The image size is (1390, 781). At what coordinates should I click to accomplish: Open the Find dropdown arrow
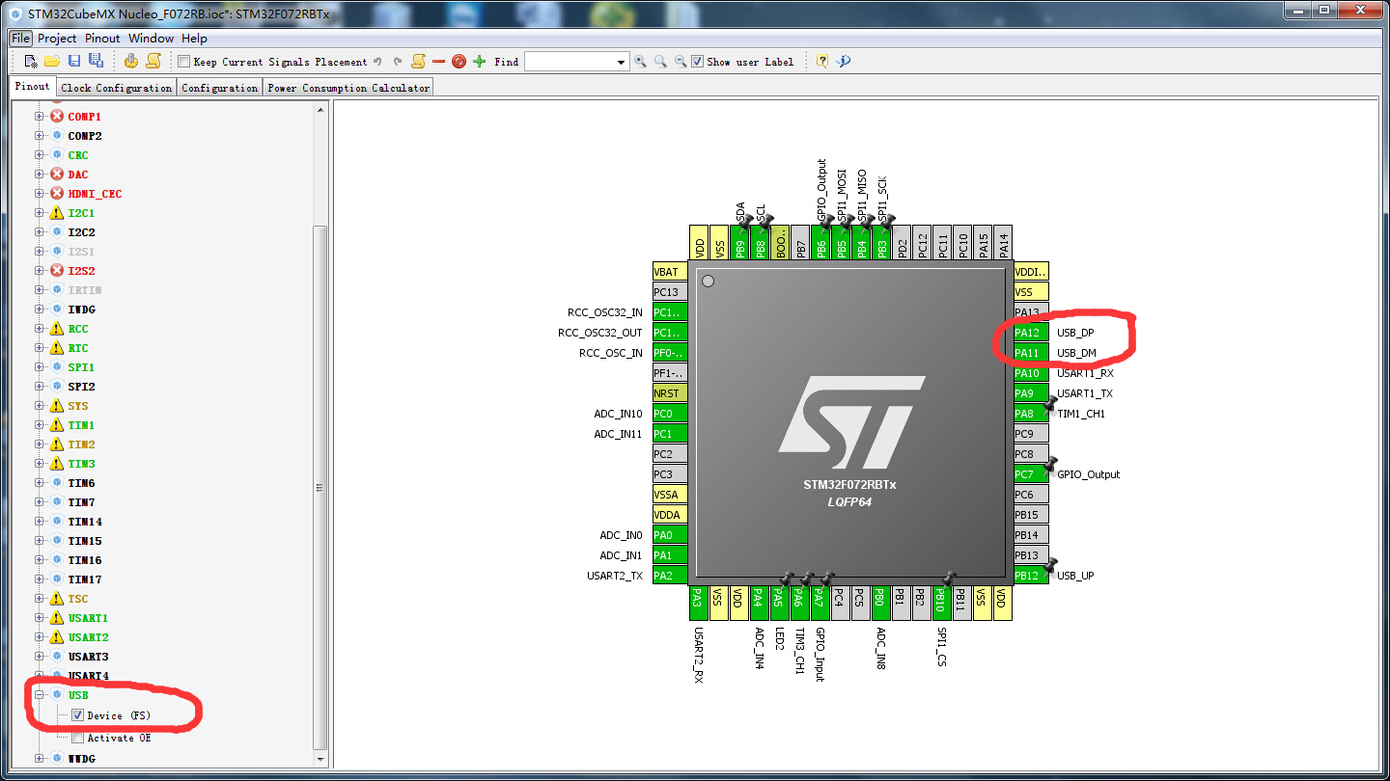click(622, 62)
